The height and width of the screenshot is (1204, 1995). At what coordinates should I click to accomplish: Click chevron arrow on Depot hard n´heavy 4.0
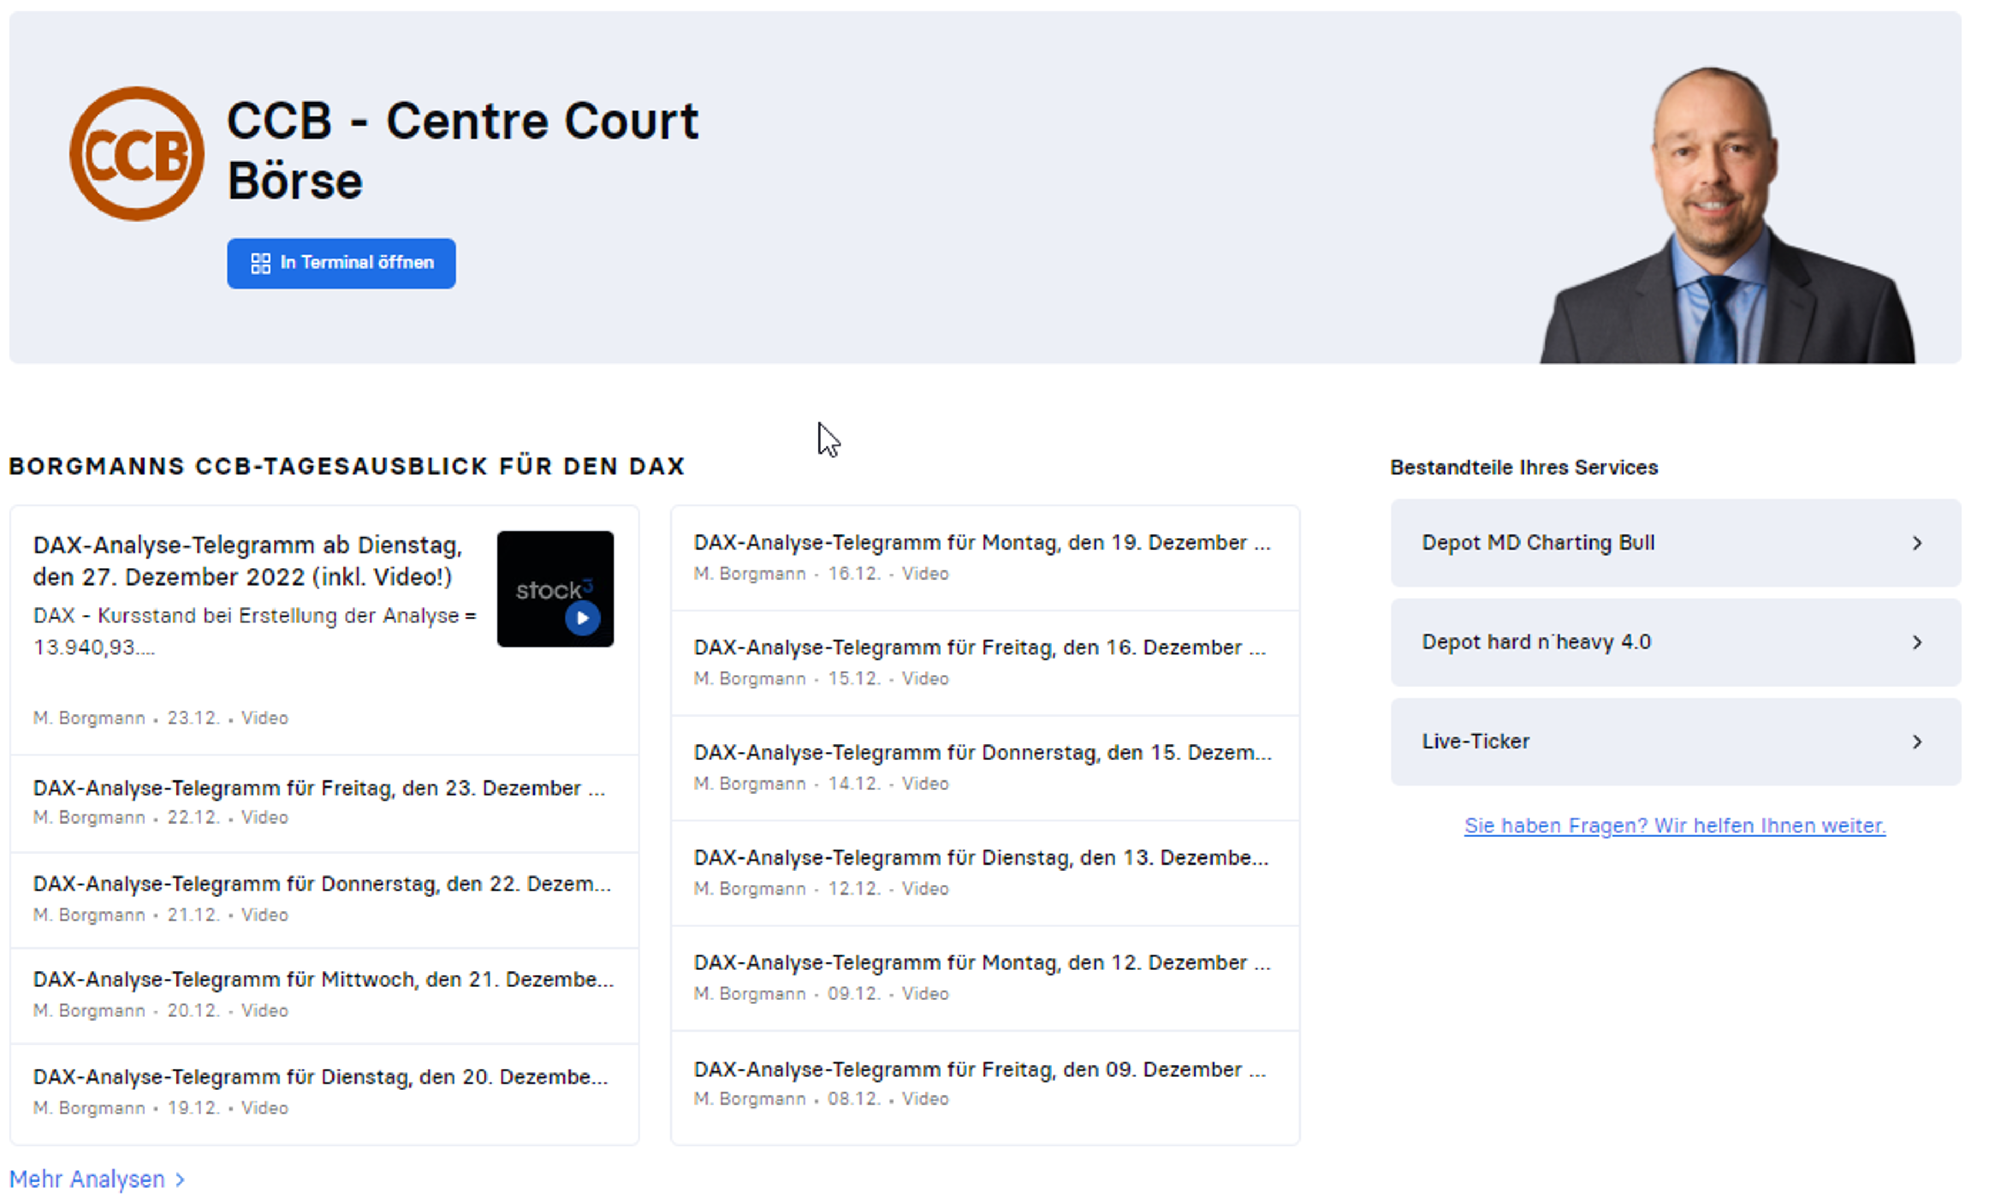(x=1916, y=642)
